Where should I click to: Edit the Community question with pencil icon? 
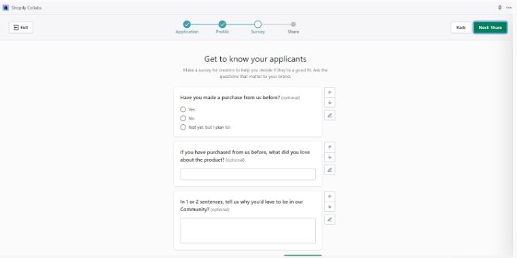click(x=329, y=219)
